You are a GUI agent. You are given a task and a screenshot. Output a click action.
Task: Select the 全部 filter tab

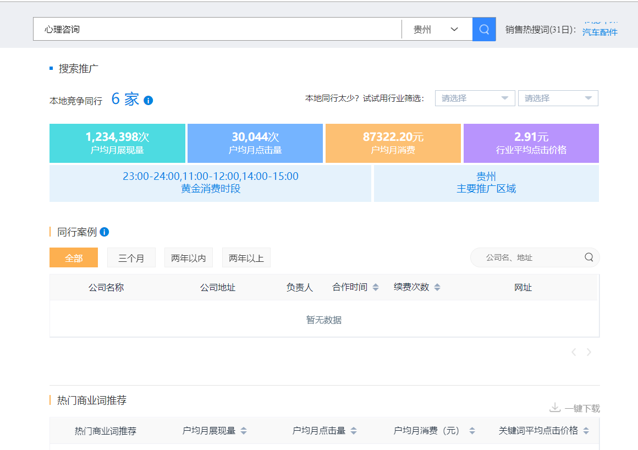(x=74, y=257)
